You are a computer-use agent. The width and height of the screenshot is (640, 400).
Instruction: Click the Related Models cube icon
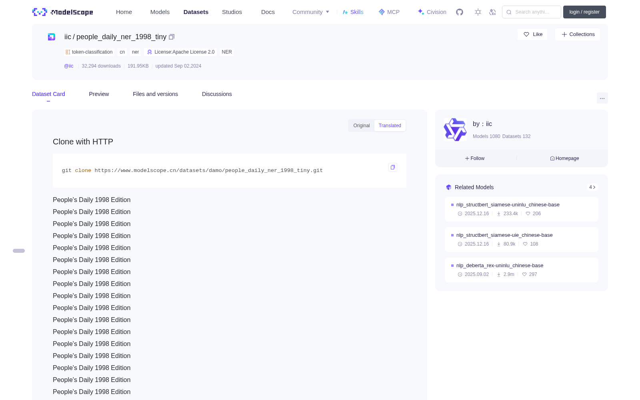449,187
